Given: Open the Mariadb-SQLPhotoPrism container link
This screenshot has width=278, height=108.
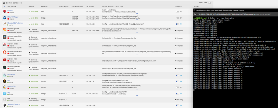Looking at the screenshot, I should [15, 23].
